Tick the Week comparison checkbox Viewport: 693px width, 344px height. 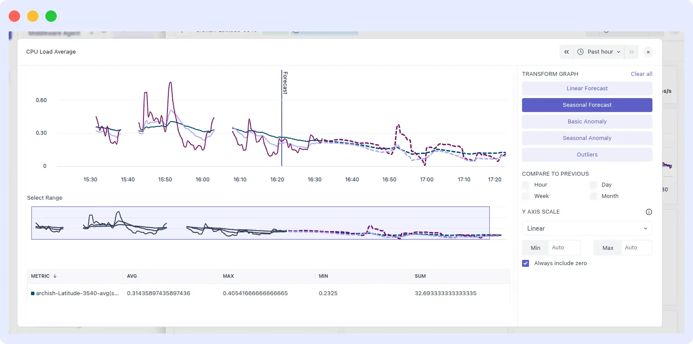point(526,196)
